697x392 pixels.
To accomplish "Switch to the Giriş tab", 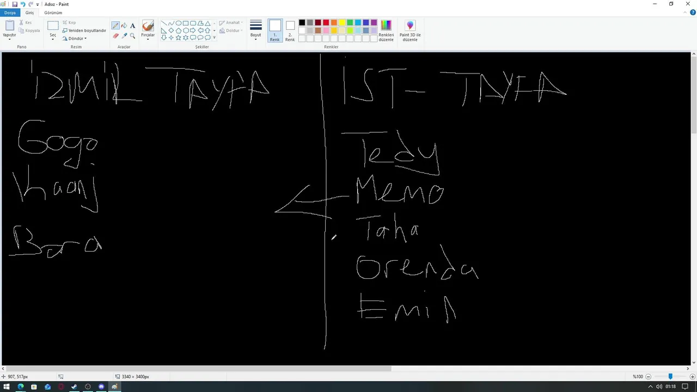I will [29, 13].
